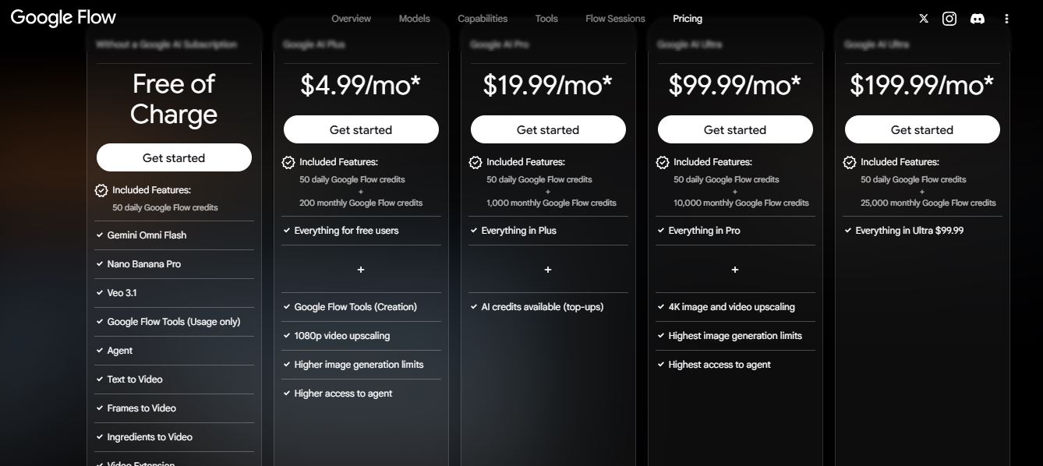This screenshot has width=1043, height=466.
Task: Click the plus sign in the $19.99 plan
Action: 548,270
